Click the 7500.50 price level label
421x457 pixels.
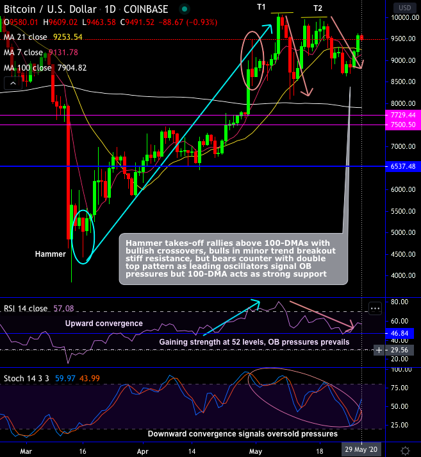click(402, 125)
